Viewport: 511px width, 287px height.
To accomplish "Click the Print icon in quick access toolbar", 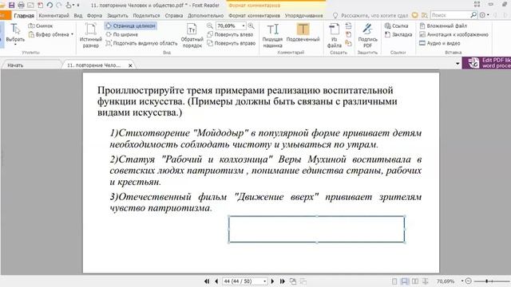I will tap(22, 6).
